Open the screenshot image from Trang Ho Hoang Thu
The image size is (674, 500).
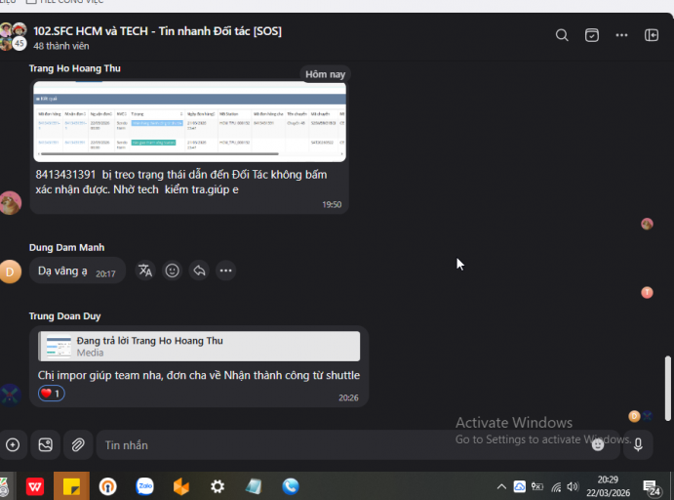click(189, 121)
